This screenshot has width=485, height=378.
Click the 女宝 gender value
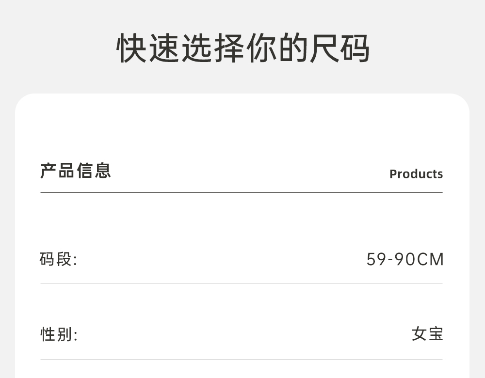[427, 334]
